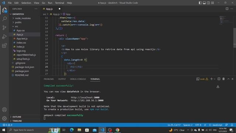Split the editor to the right
The width and height of the screenshot is (236, 133).
coord(227,9)
